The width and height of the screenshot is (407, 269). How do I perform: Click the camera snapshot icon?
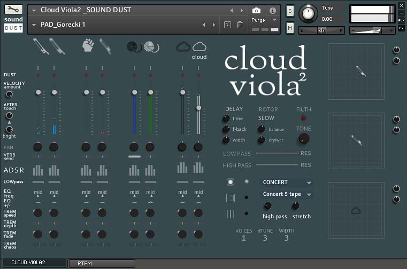[x=256, y=11]
